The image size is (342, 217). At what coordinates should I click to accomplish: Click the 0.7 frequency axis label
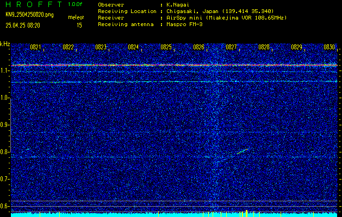pyautogui.click(x=5, y=179)
